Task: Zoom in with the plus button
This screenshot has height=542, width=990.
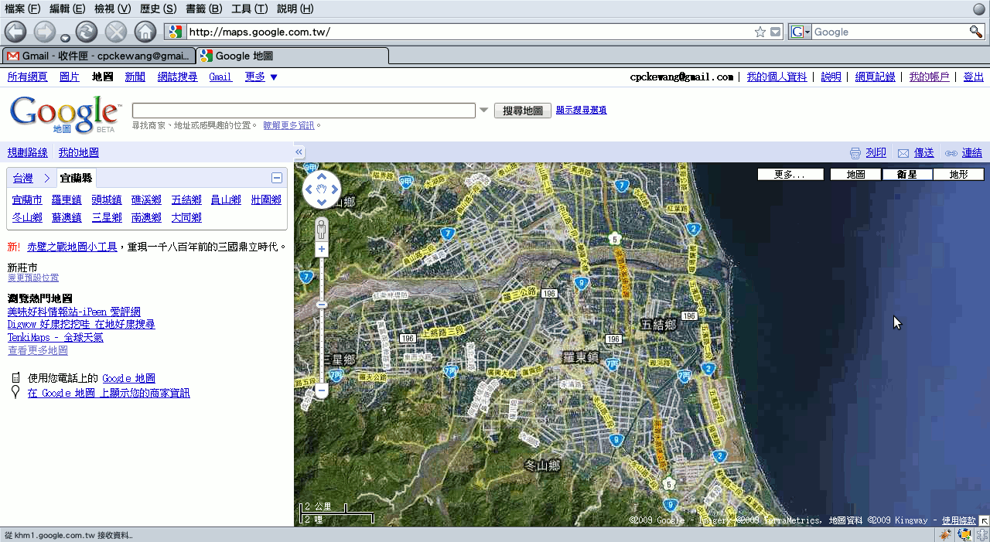Action: coord(322,249)
